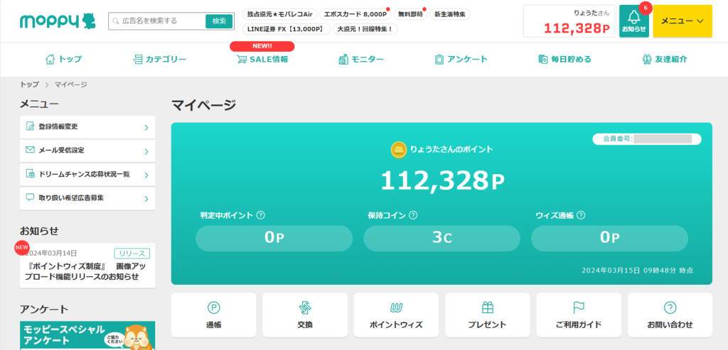Select the プレゼント gift tile
728x350 pixels.
tap(487, 315)
